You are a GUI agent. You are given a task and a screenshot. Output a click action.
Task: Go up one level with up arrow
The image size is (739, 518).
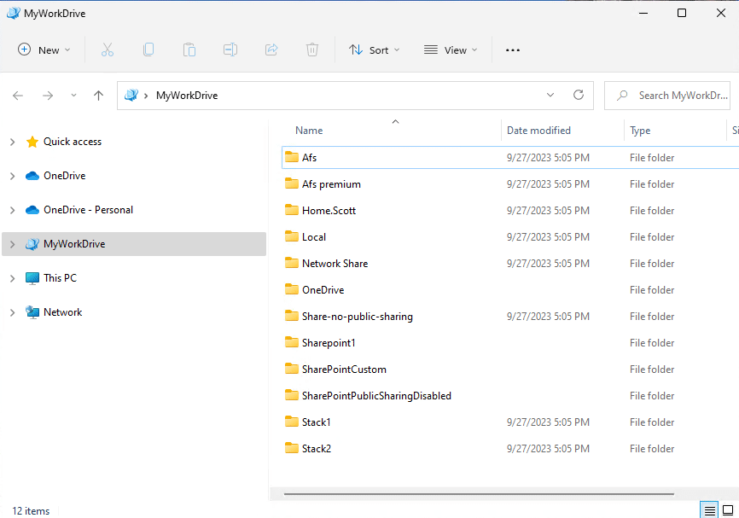(99, 96)
